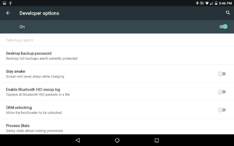
Task: Tap the image notification icon
Action: pos(4,3)
